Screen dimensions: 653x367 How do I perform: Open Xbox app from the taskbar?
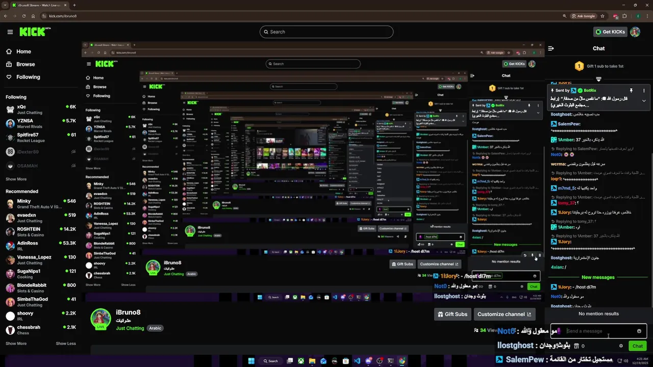[x=301, y=361]
